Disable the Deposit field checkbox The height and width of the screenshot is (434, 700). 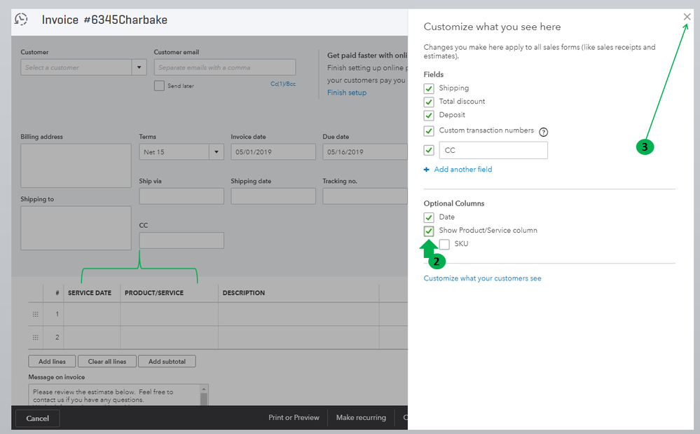[429, 115]
